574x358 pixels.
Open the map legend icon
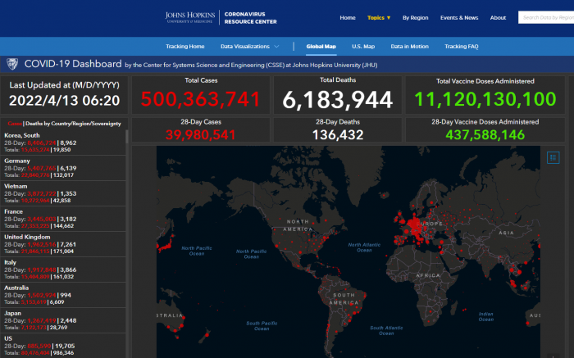tap(553, 157)
